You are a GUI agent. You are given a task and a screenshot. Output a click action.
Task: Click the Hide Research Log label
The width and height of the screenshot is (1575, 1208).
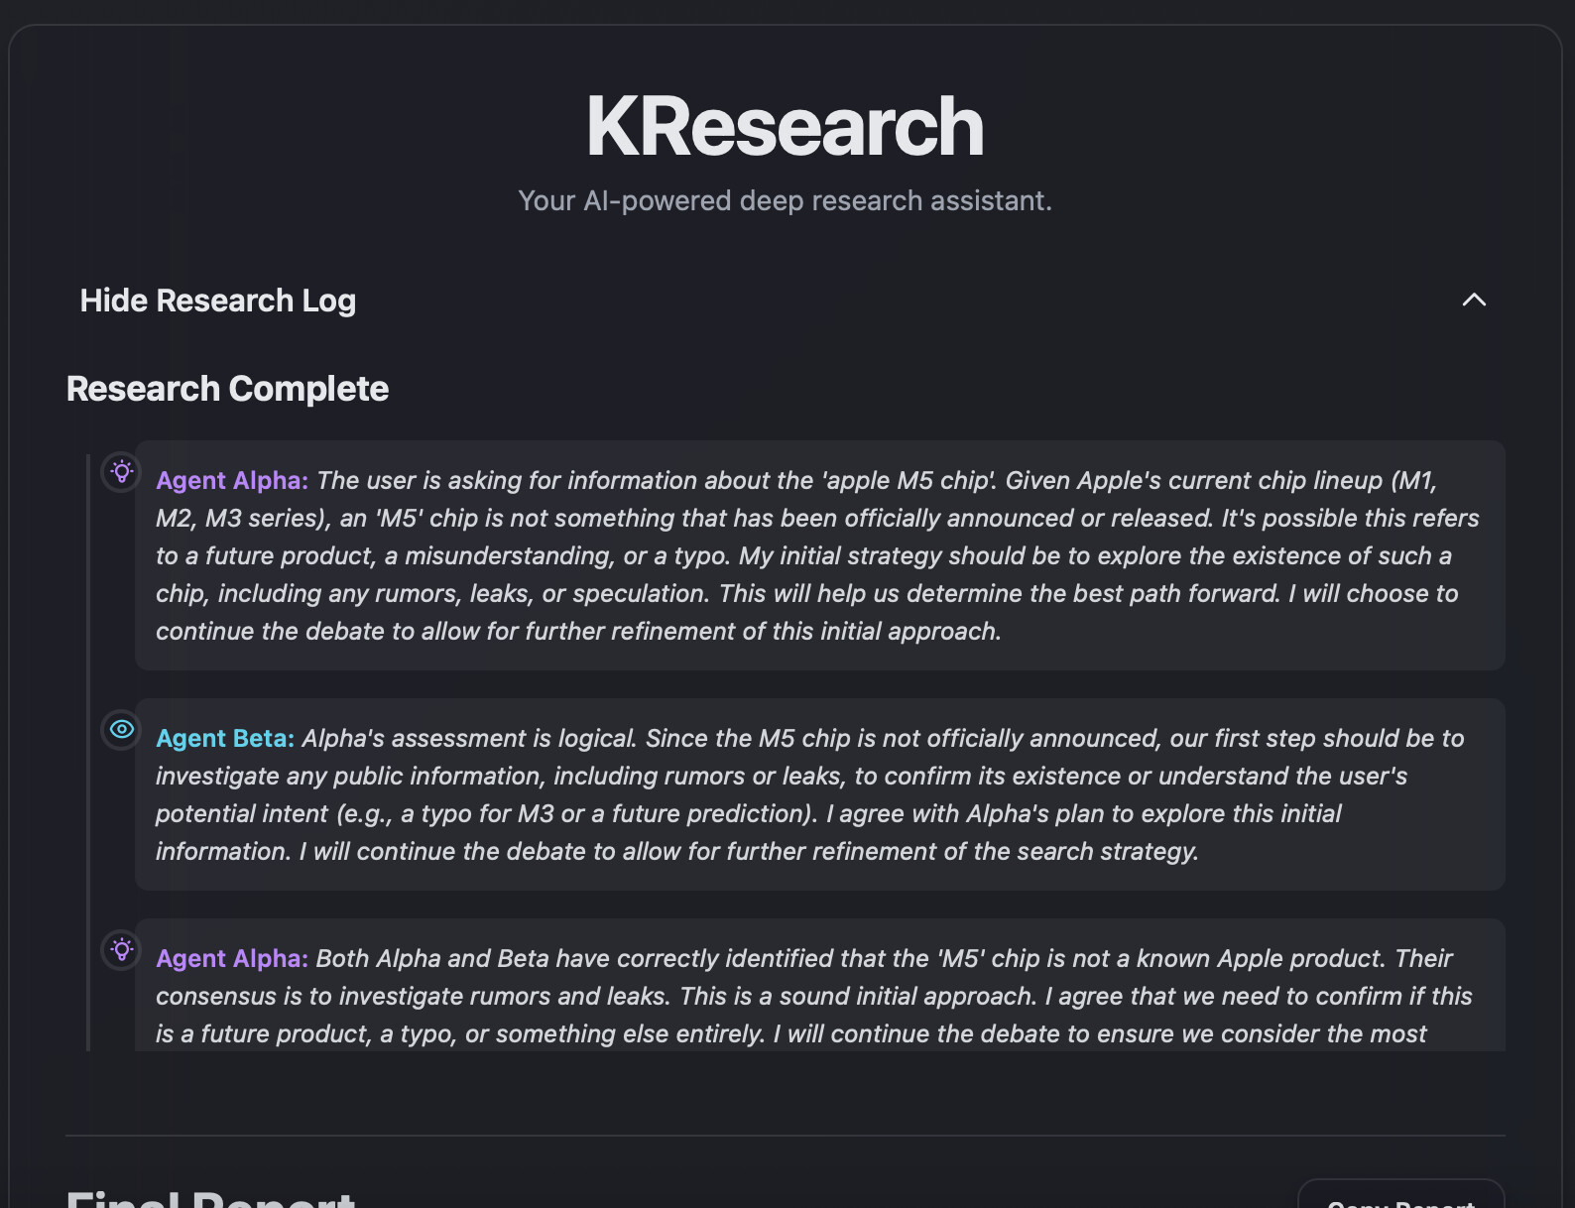click(218, 301)
